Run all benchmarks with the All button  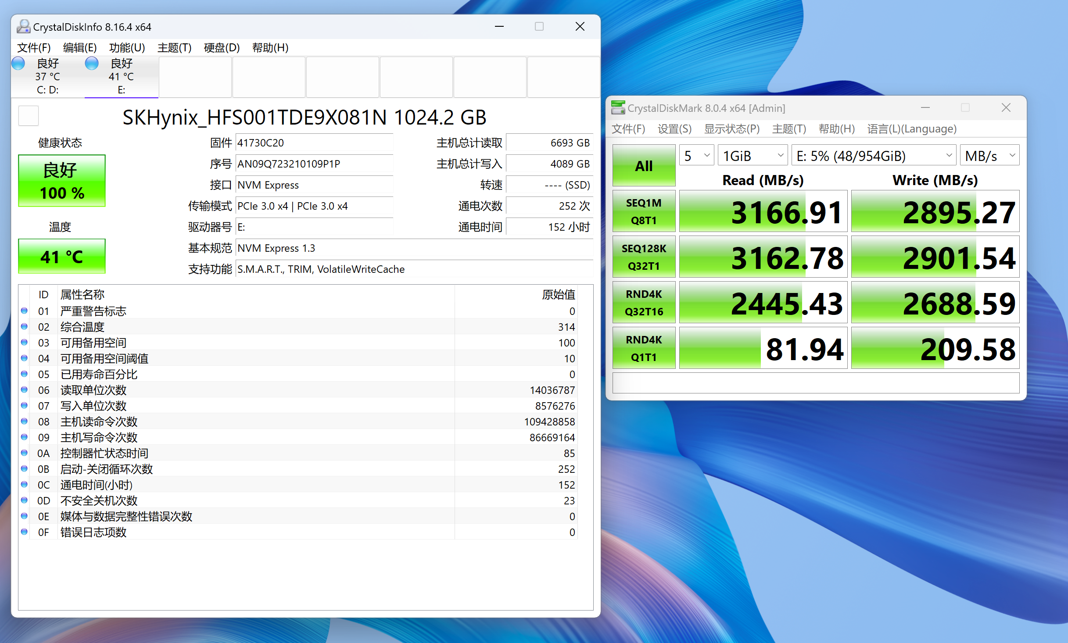click(x=643, y=165)
